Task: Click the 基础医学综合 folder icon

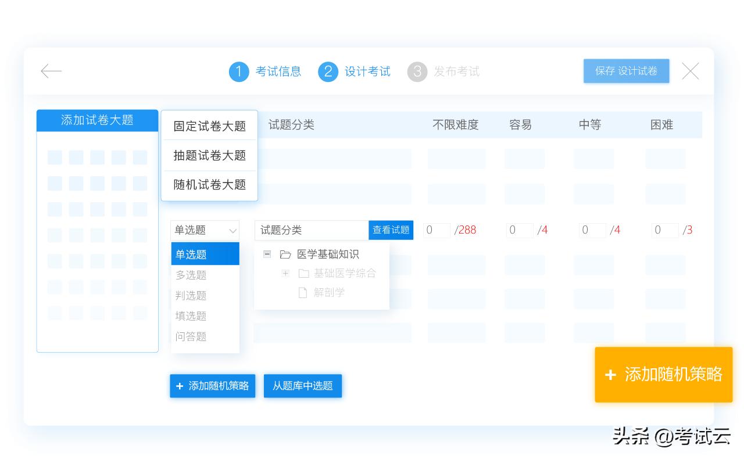Action: click(x=303, y=273)
